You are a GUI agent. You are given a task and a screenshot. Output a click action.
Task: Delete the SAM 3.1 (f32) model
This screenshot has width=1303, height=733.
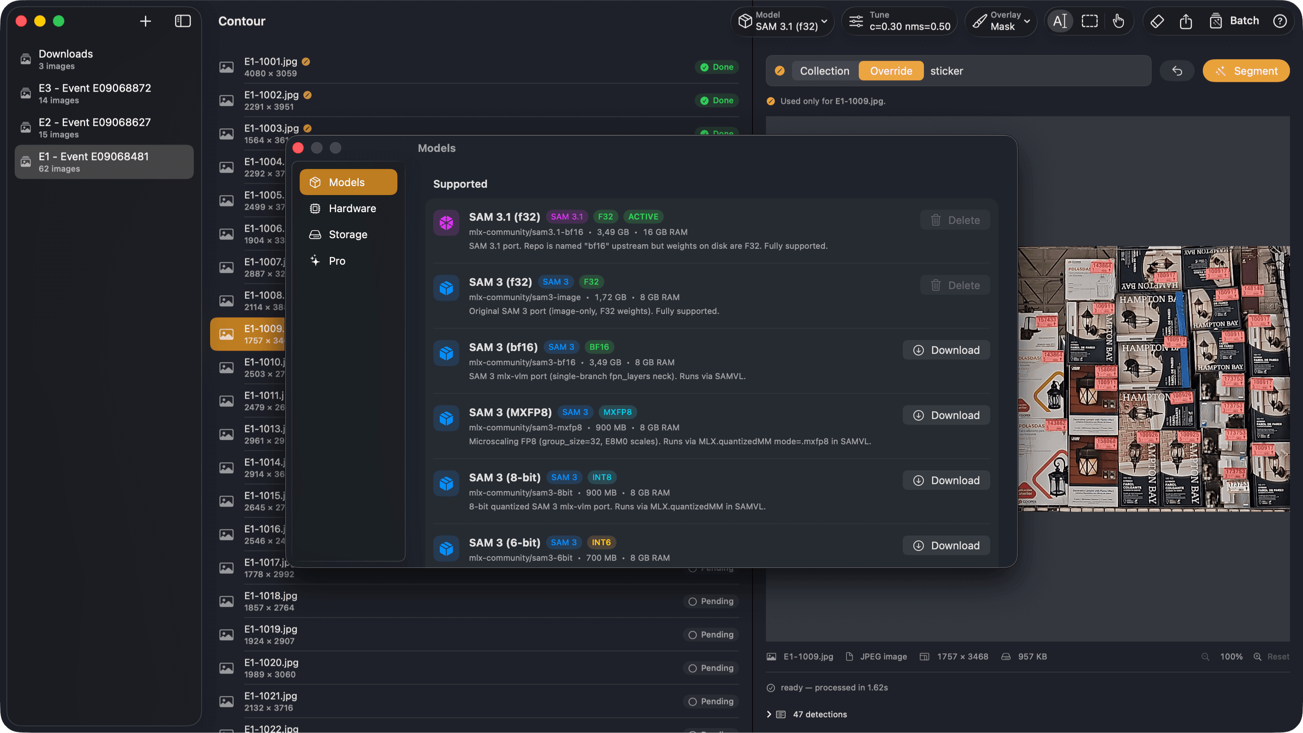coord(955,220)
